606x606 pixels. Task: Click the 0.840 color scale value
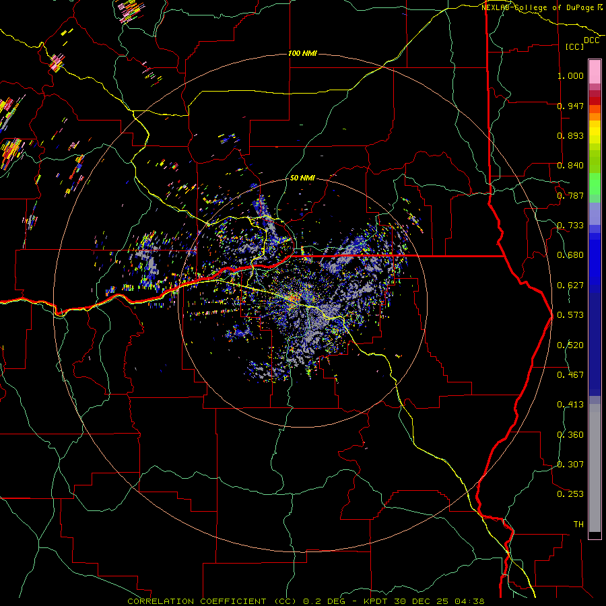570,166
